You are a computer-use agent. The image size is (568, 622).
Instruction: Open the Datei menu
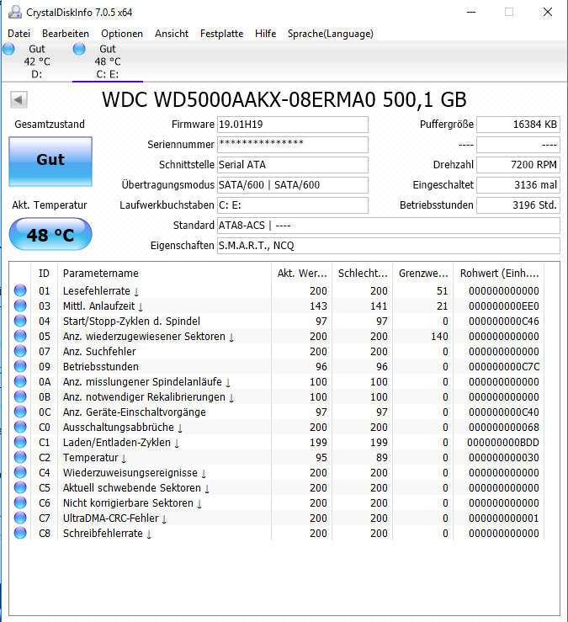pyautogui.click(x=19, y=34)
